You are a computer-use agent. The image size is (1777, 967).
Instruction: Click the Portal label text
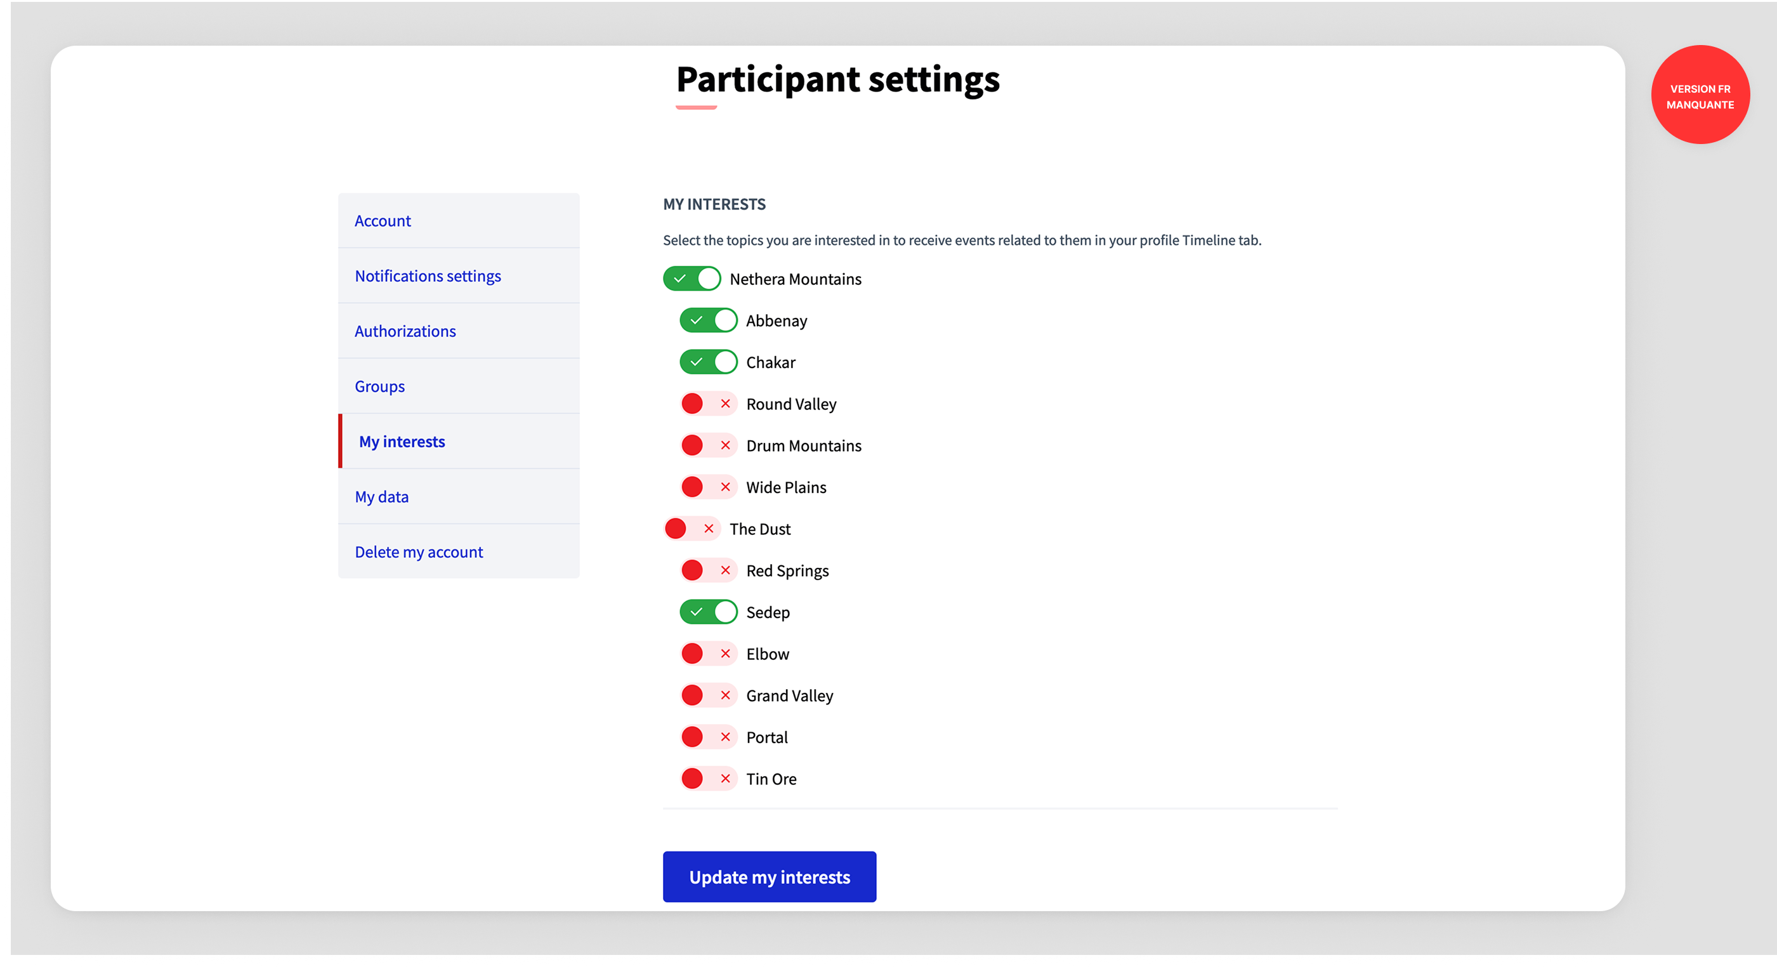point(766,737)
